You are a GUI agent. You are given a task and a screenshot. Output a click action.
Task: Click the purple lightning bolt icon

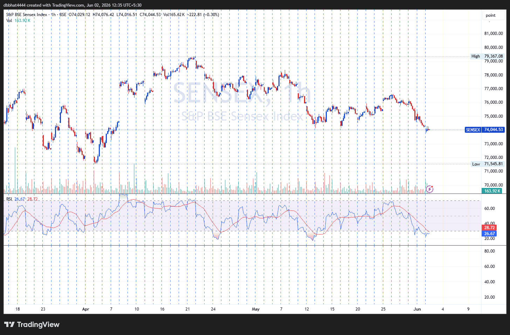430,189
